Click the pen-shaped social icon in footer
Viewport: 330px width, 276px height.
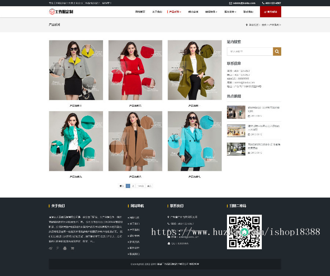(58, 249)
